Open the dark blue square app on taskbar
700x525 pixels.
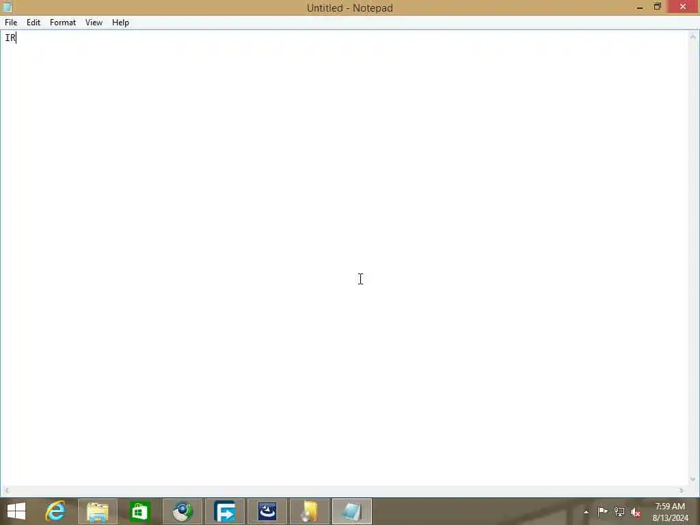click(x=267, y=511)
